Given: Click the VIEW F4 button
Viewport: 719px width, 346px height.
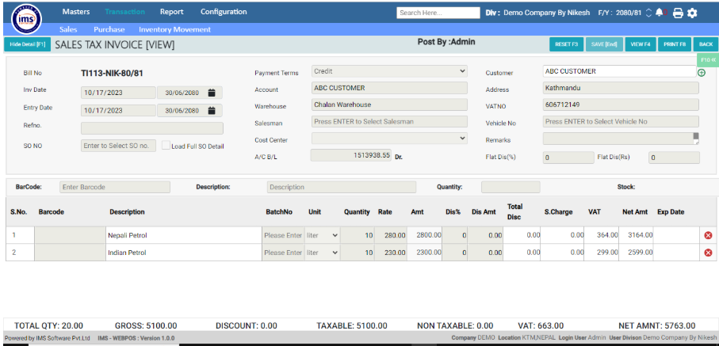Looking at the screenshot, I should tap(641, 44).
